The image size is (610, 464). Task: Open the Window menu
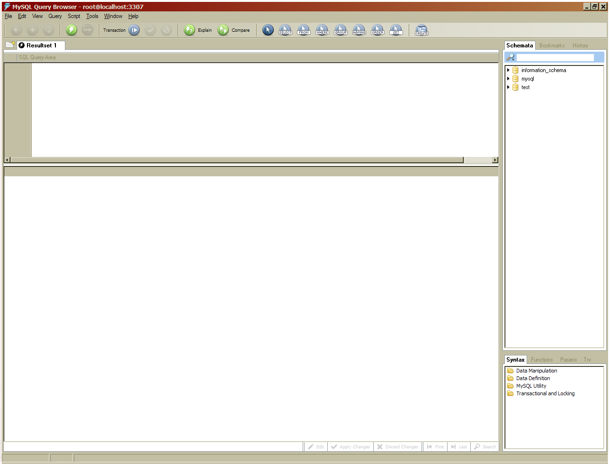(x=113, y=16)
